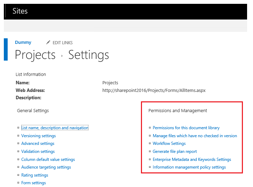This screenshot has height=187, width=253.
Task: Click EDIT LINKS in navigation
Action: point(62,43)
